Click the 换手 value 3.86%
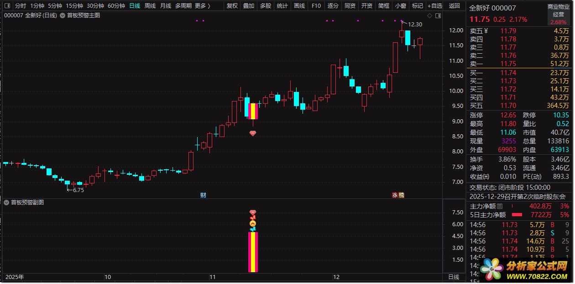 tap(507, 159)
